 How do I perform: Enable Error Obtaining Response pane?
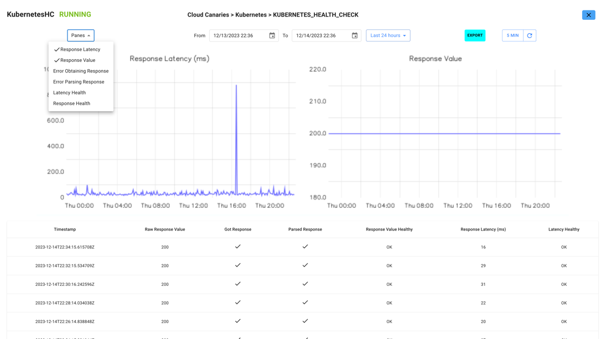pos(81,71)
